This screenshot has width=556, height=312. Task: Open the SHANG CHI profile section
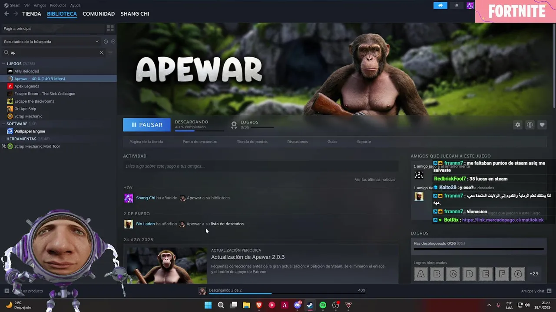tap(135, 14)
